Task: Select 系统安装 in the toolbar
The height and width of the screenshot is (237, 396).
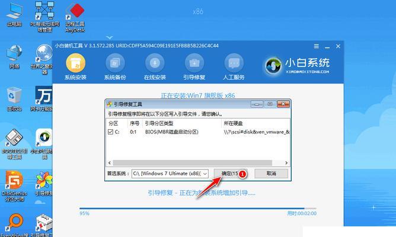Action: click(x=75, y=67)
